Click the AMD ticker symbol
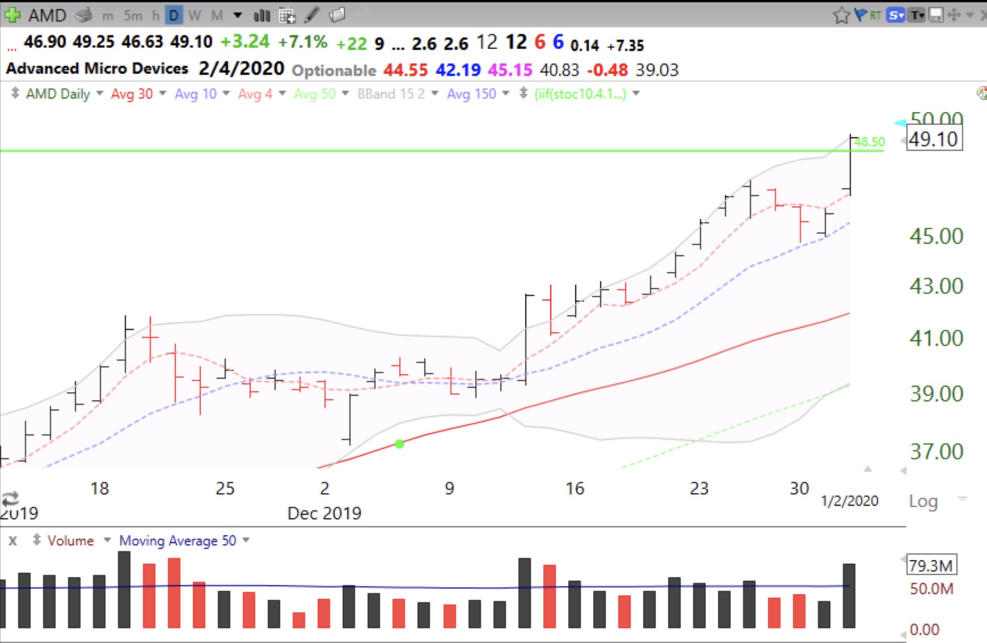The width and height of the screenshot is (987, 643). (x=48, y=15)
